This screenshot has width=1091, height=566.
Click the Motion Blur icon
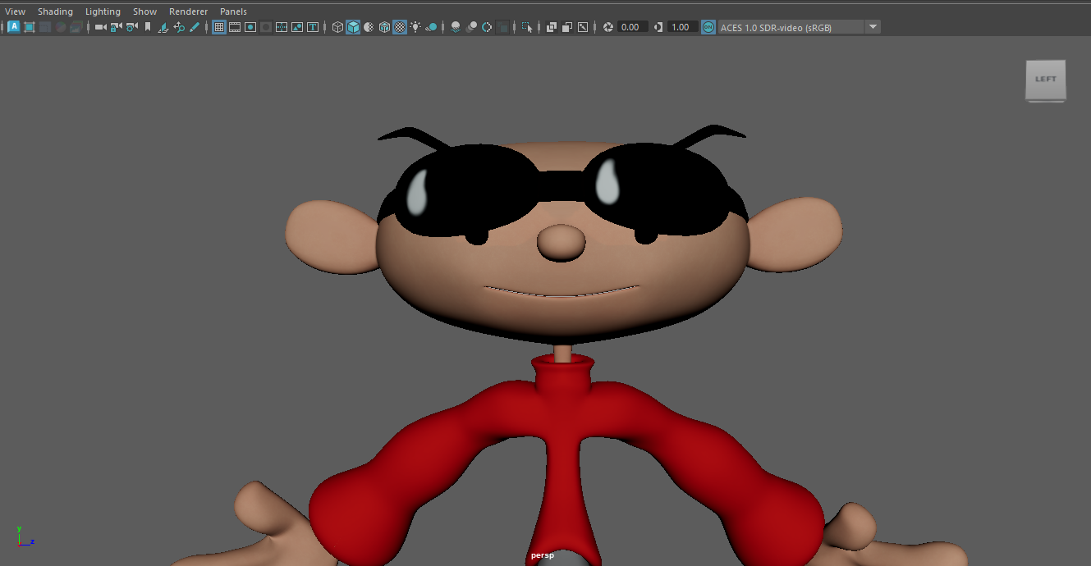471,27
